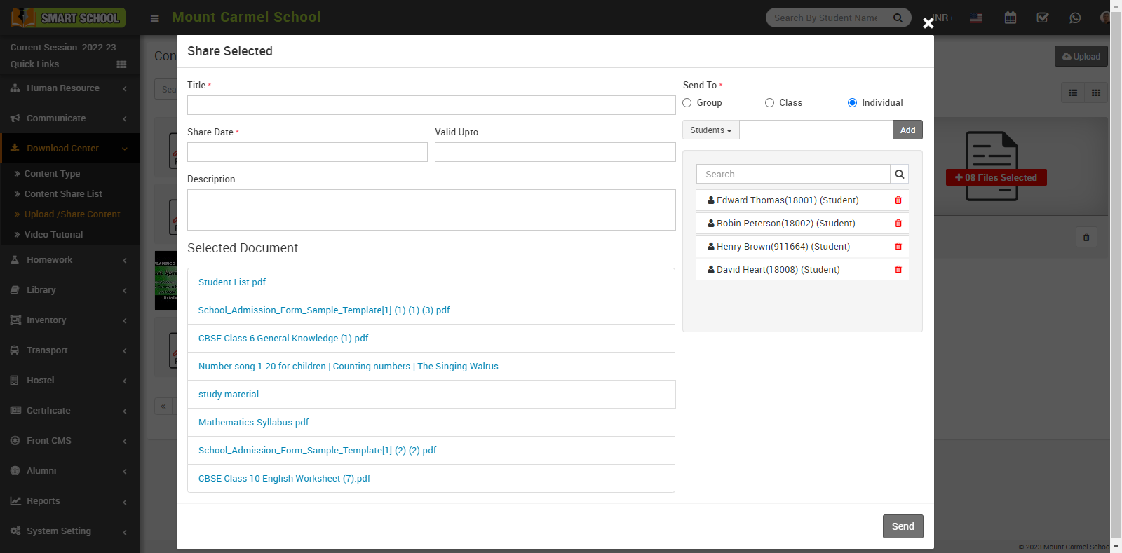Click the recipient search magnifier icon
This screenshot has width=1122, height=553.
(899, 175)
